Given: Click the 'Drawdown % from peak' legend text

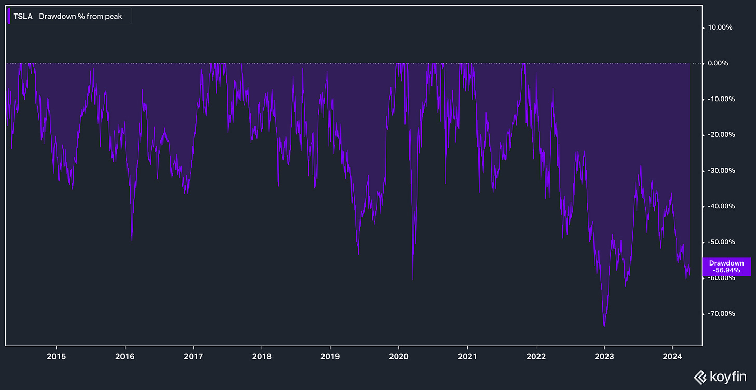Looking at the screenshot, I should coord(80,16).
